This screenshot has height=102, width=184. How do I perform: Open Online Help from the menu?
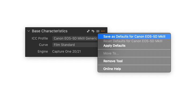tap(134, 69)
